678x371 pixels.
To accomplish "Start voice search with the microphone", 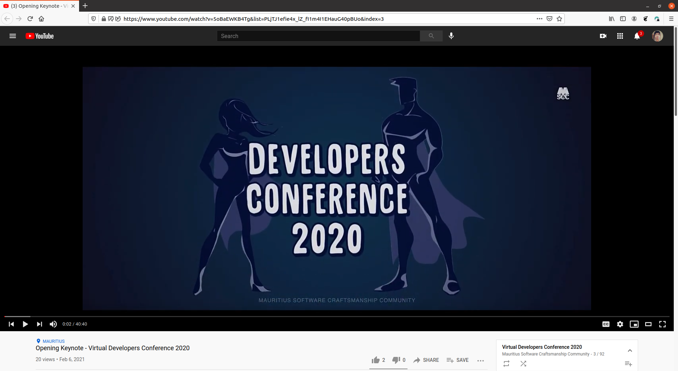I will pyautogui.click(x=451, y=36).
